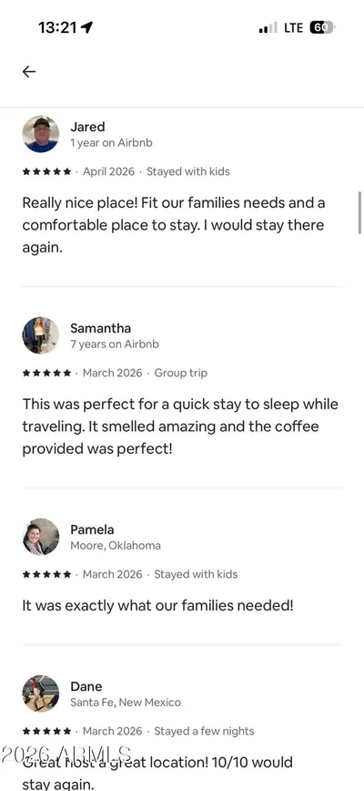Open Dane's profile picture
364x791 pixels.
point(41,693)
